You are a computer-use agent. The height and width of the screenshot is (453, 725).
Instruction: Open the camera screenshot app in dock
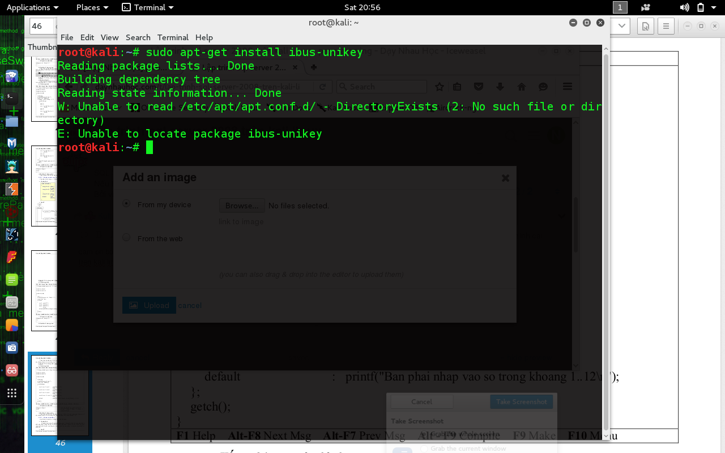click(12, 348)
